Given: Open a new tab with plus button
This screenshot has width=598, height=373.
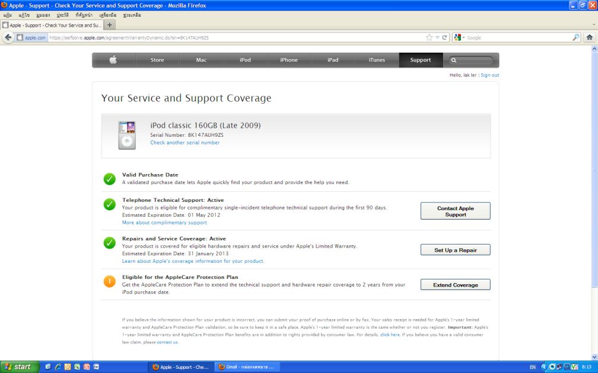Looking at the screenshot, I should pos(110,25).
